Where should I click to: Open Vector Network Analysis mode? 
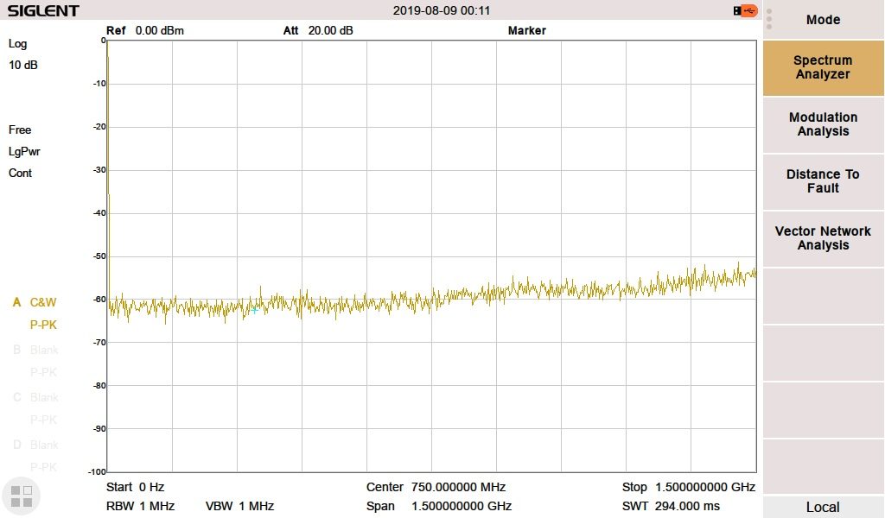[823, 238]
